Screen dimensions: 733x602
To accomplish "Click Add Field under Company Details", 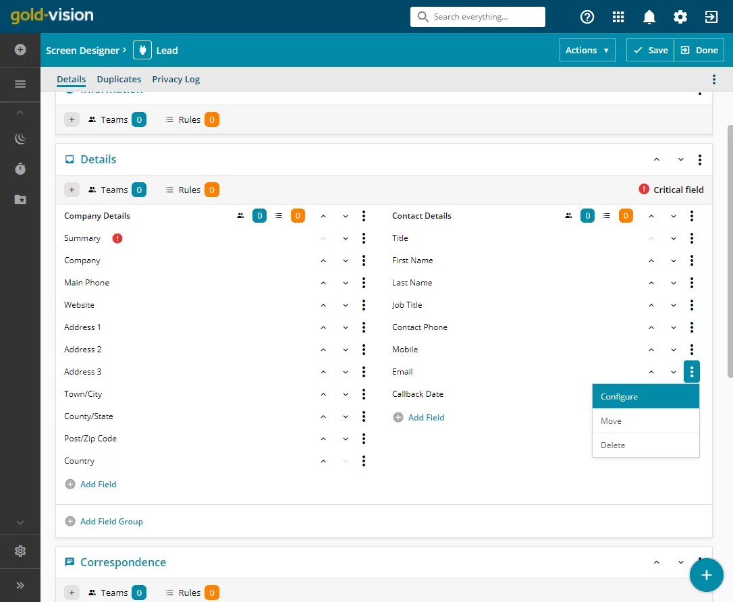I will pos(90,484).
